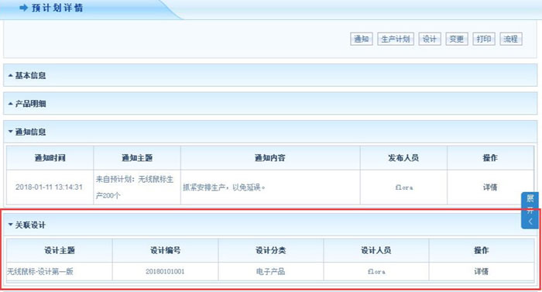
Task: Click the 发布人员 column header
Action: pyautogui.click(x=403, y=158)
